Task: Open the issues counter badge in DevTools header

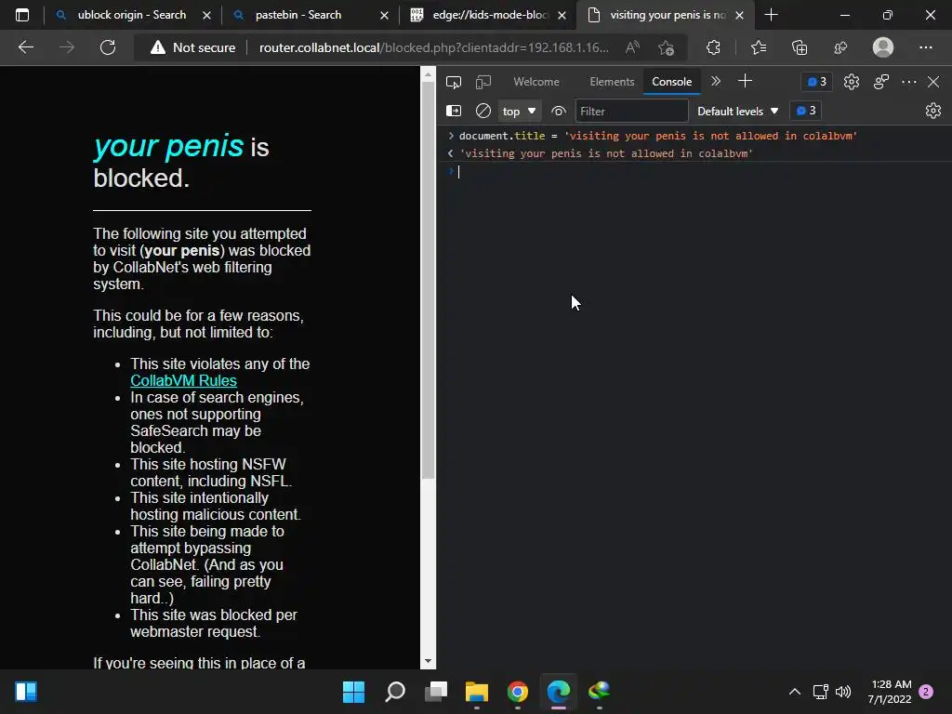Action: [x=816, y=82]
